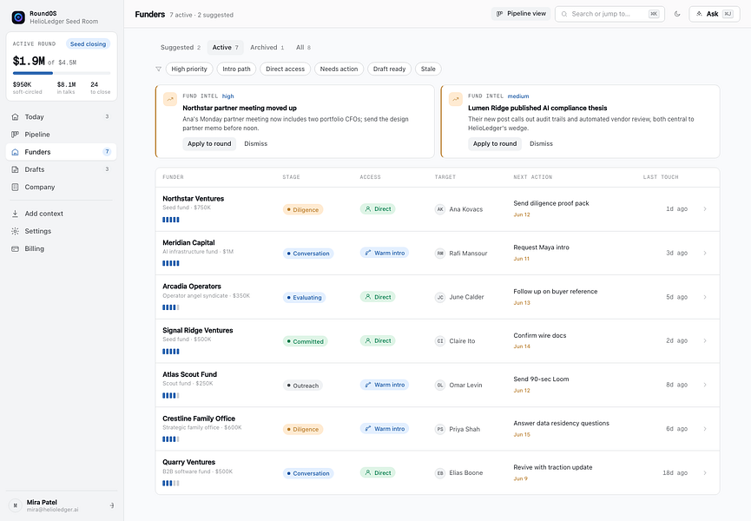Image resolution: width=751 pixels, height=521 pixels.
Task: Click the Search or jump to field
Action: pos(609,14)
